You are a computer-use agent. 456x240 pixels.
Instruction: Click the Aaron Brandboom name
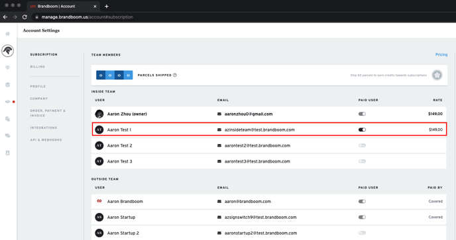tap(125, 202)
